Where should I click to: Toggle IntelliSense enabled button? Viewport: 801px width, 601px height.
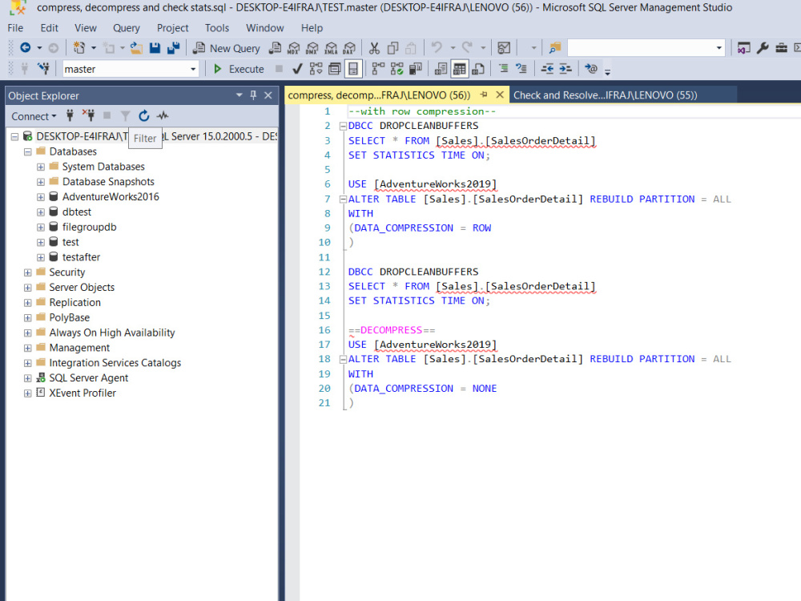click(353, 68)
